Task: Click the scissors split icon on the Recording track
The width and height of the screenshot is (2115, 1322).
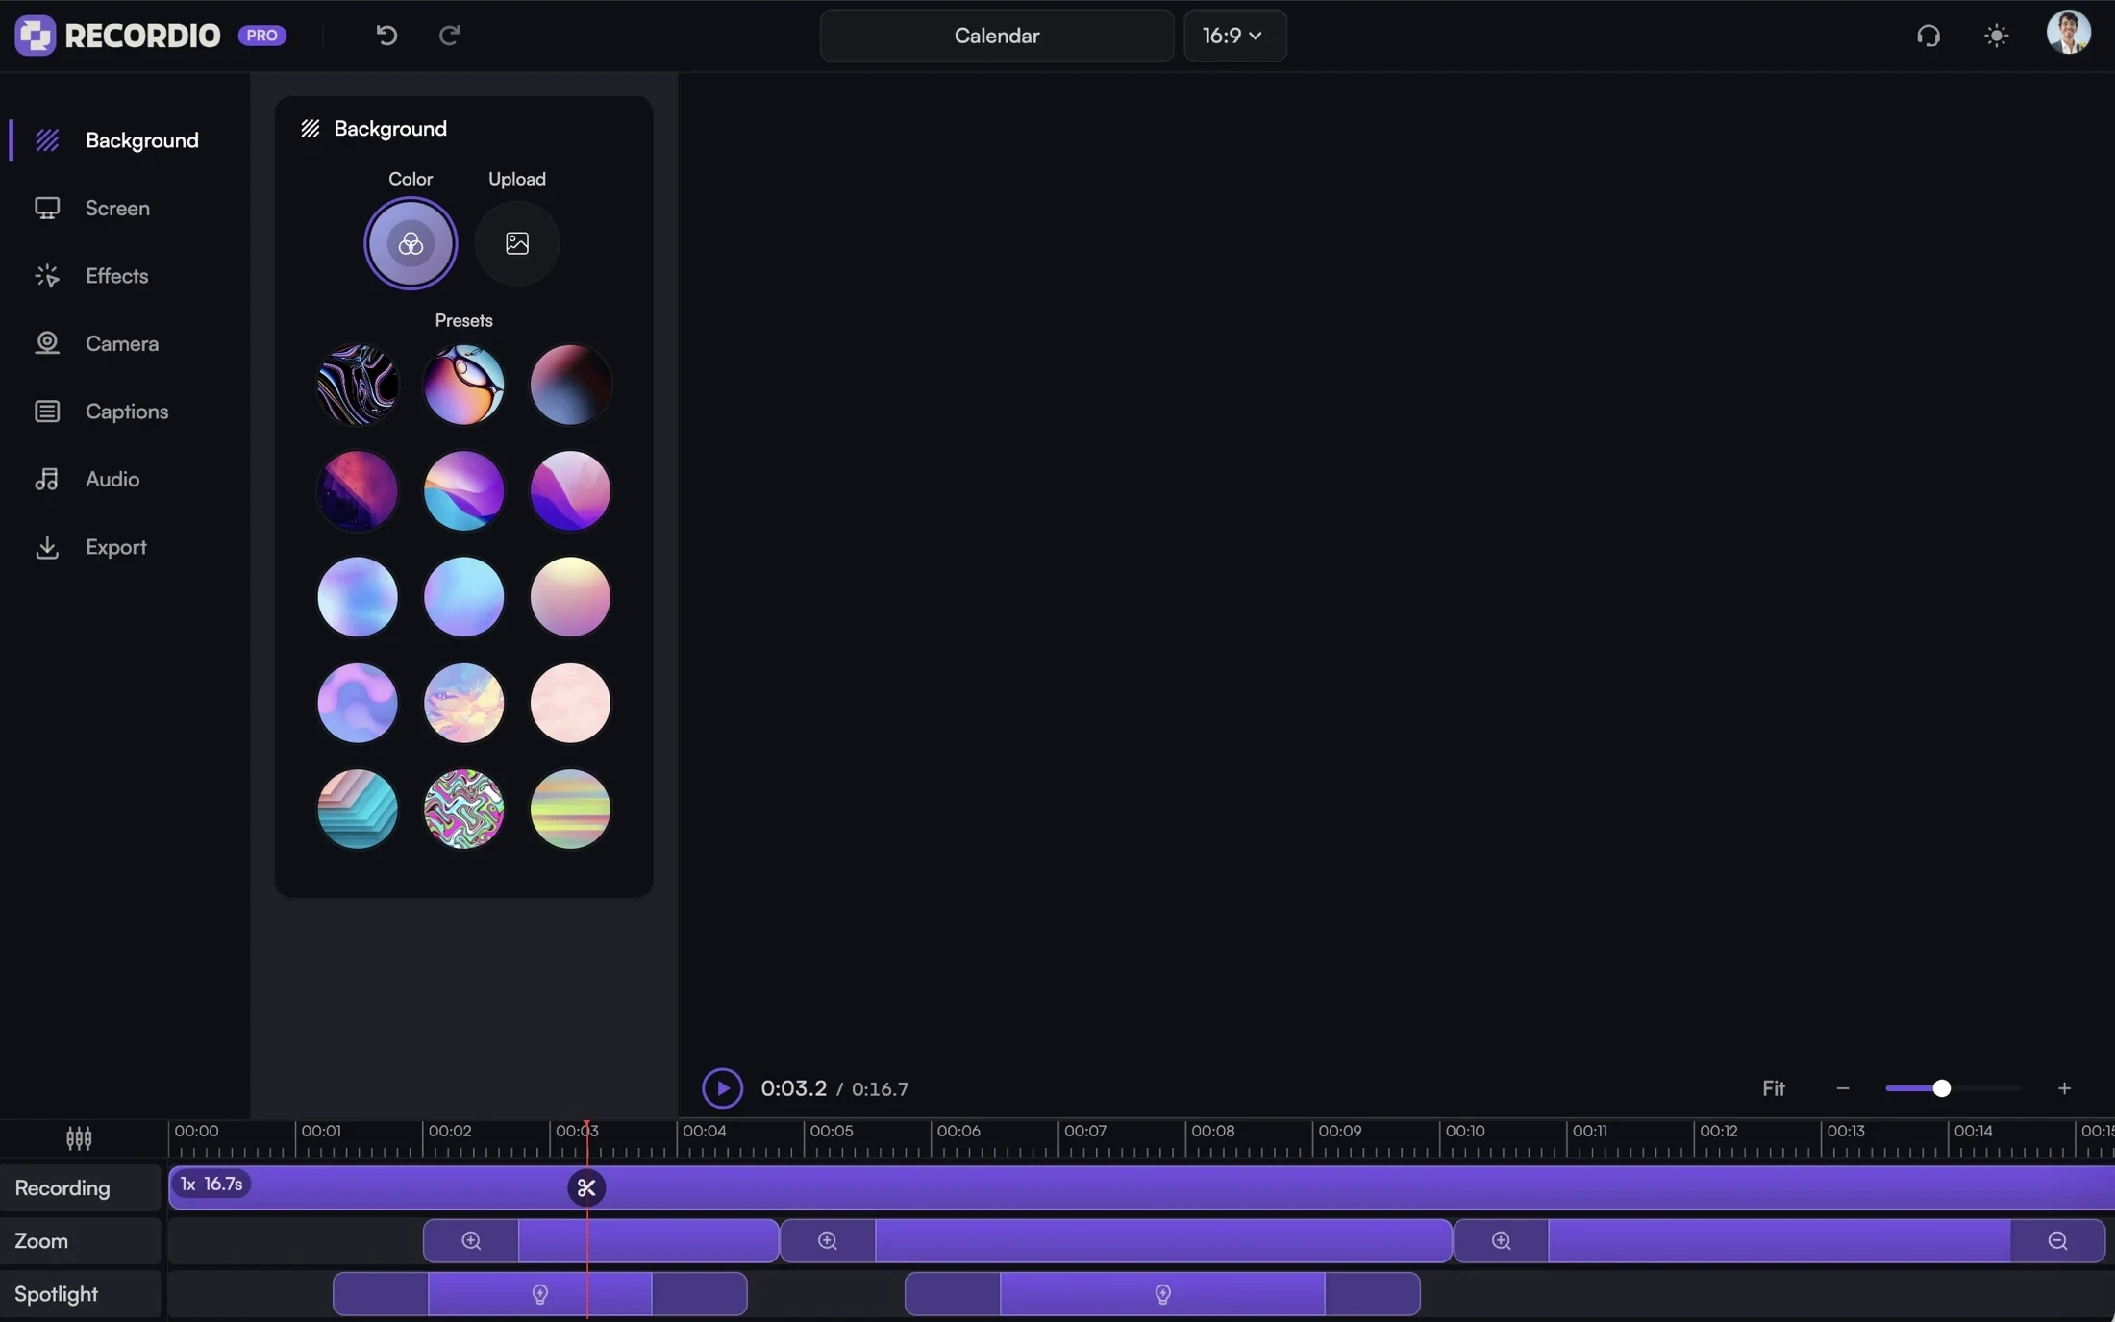Action: click(x=587, y=1187)
